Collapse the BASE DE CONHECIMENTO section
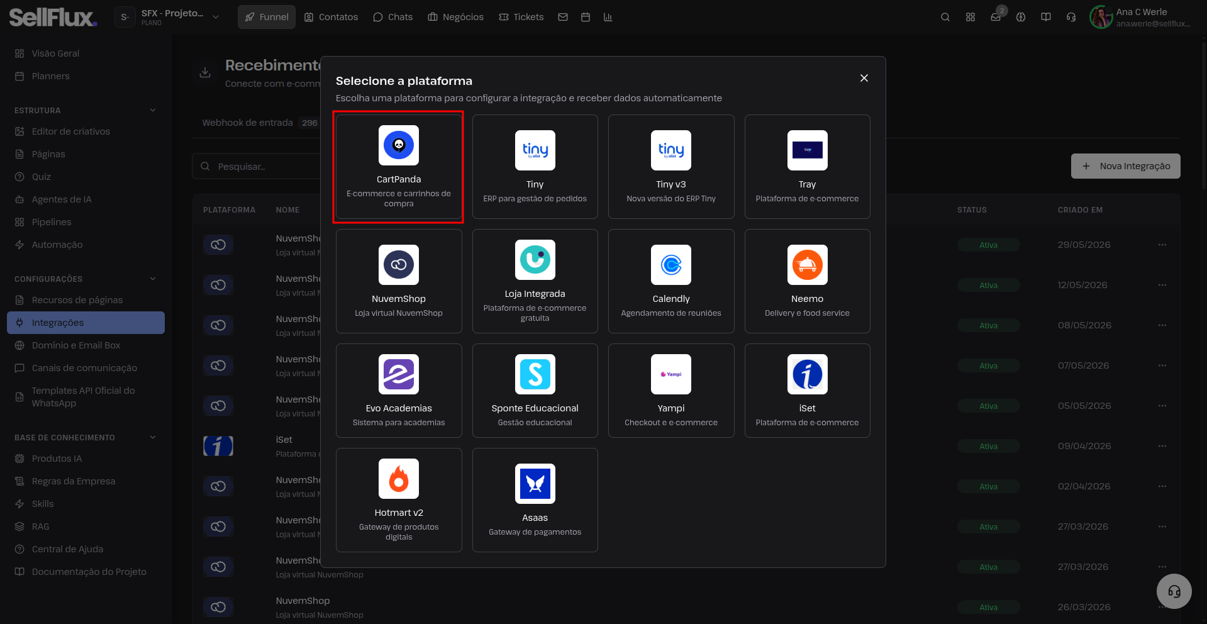Viewport: 1207px width, 624px height. pyautogui.click(x=153, y=437)
